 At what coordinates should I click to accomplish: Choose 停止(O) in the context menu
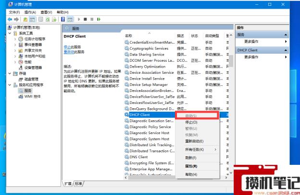point(197,122)
